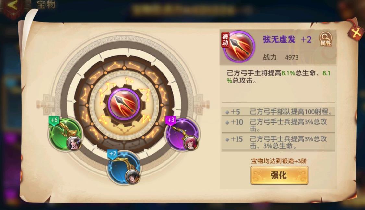
Task: Tap the white-haired hero portrait
Action: point(74,142)
